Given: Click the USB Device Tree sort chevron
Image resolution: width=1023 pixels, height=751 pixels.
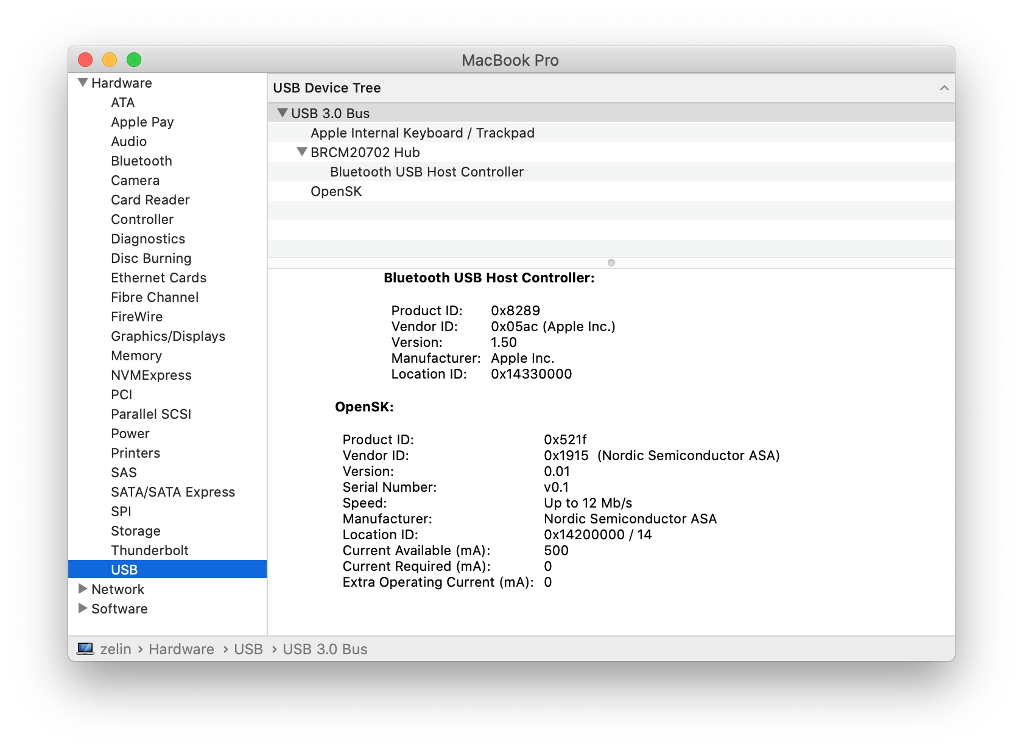Looking at the screenshot, I should pos(944,88).
